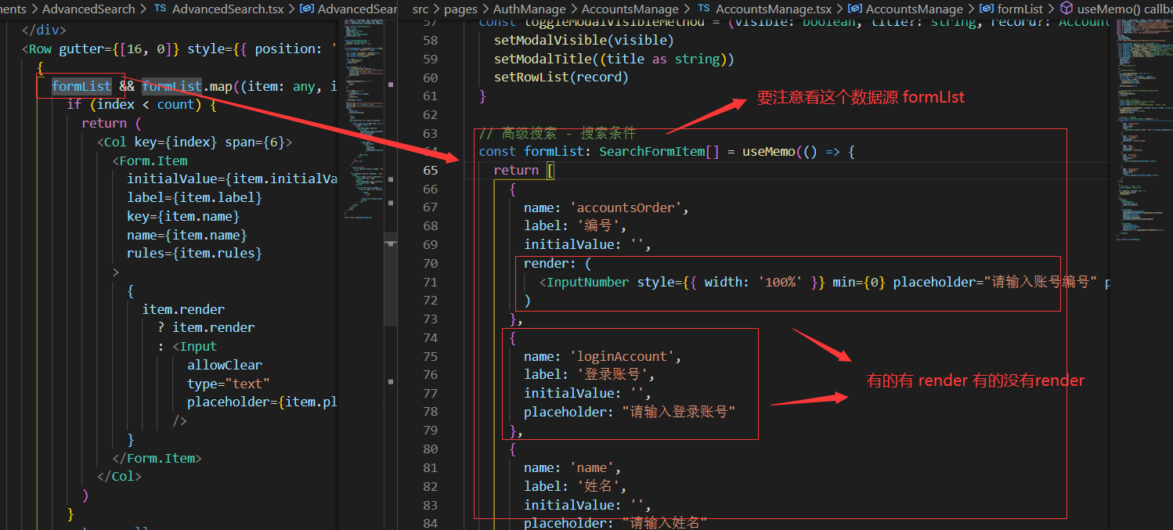Click the '姓名' label string
1173x530 pixels.
[602, 487]
